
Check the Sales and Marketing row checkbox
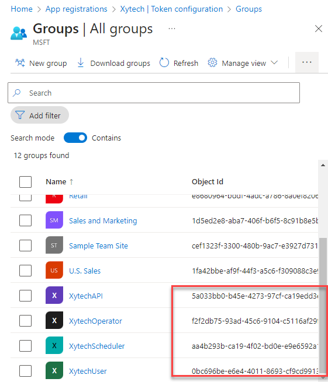tap(25, 220)
